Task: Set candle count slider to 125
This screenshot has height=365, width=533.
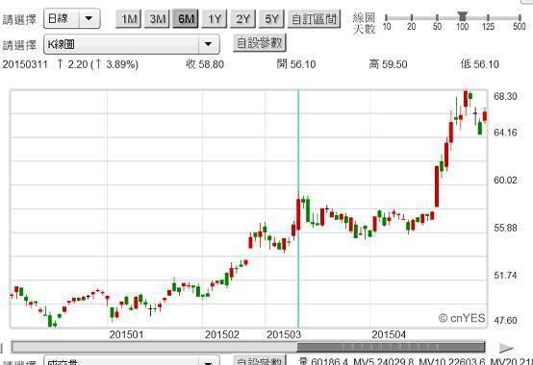Action: [x=488, y=17]
